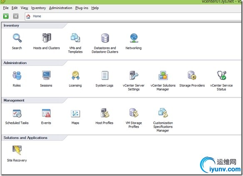
Task: Click the green Back navigation arrow
Action: pyautogui.click(x=6, y=16)
